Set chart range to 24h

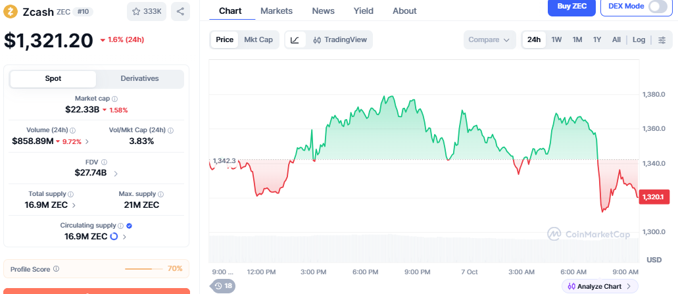point(534,39)
